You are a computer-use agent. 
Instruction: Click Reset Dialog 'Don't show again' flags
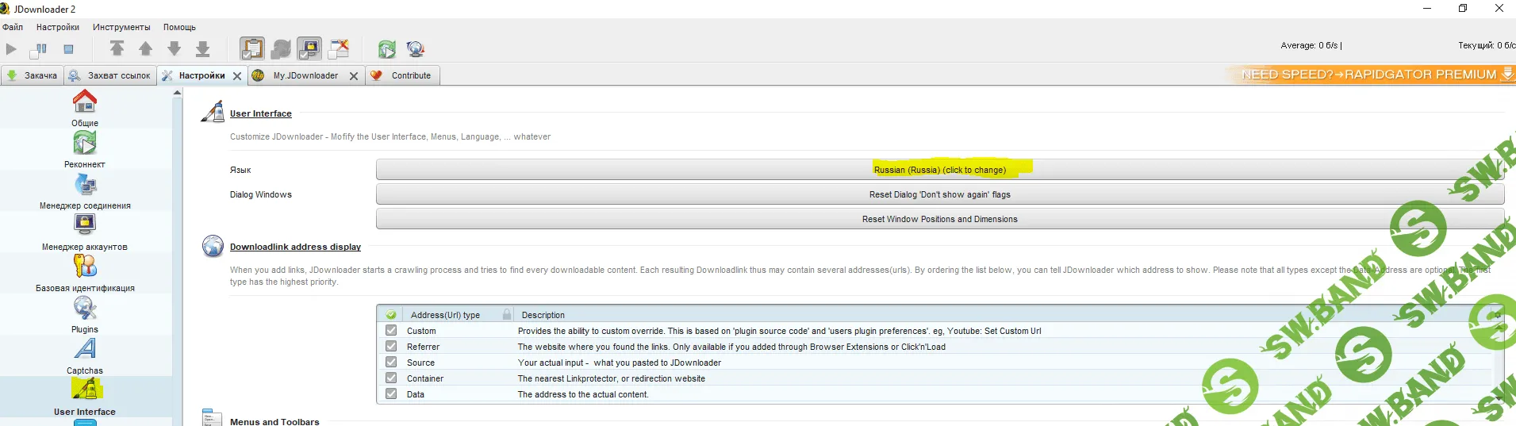pos(939,194)
